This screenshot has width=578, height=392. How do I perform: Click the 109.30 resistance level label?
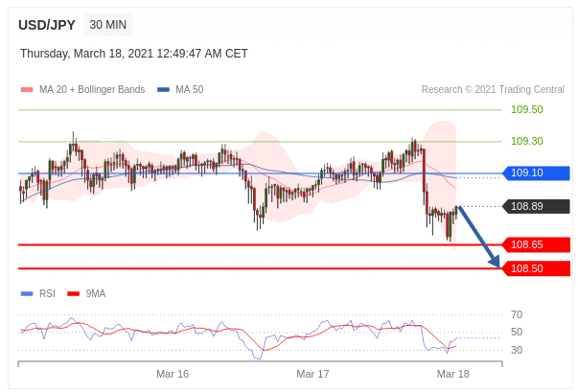[x=527, y=141]
